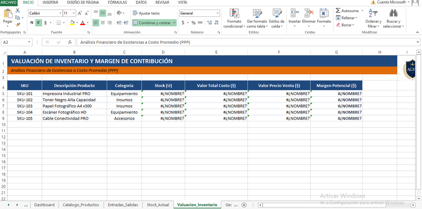
Task: Increase indent using the indent icon
Action: 126,23
